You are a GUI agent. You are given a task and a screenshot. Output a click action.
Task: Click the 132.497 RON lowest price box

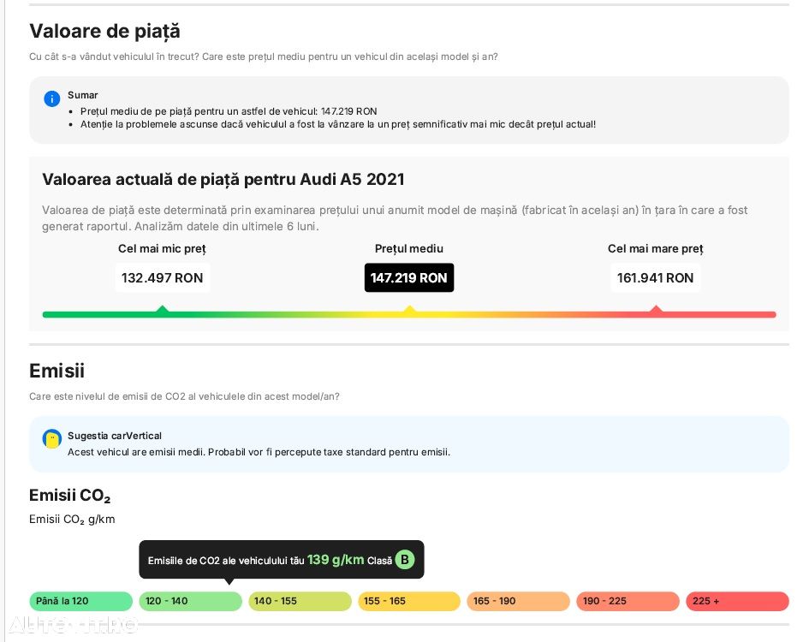coord(163,277)
